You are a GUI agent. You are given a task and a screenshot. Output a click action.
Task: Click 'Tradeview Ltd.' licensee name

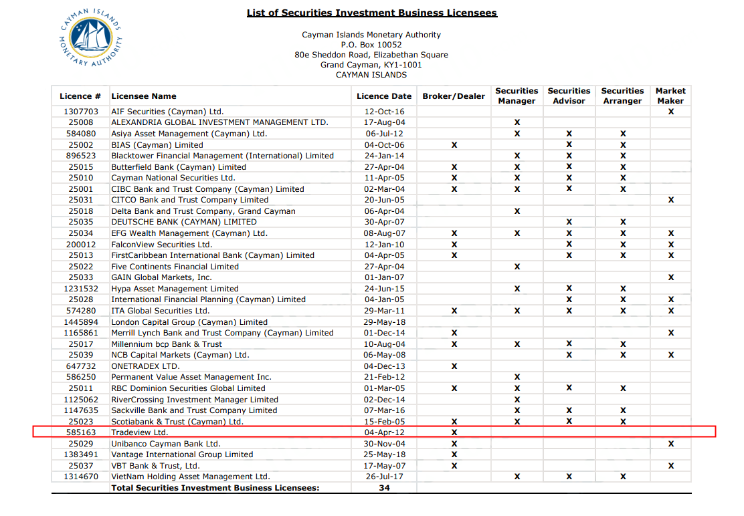(139, 432)
